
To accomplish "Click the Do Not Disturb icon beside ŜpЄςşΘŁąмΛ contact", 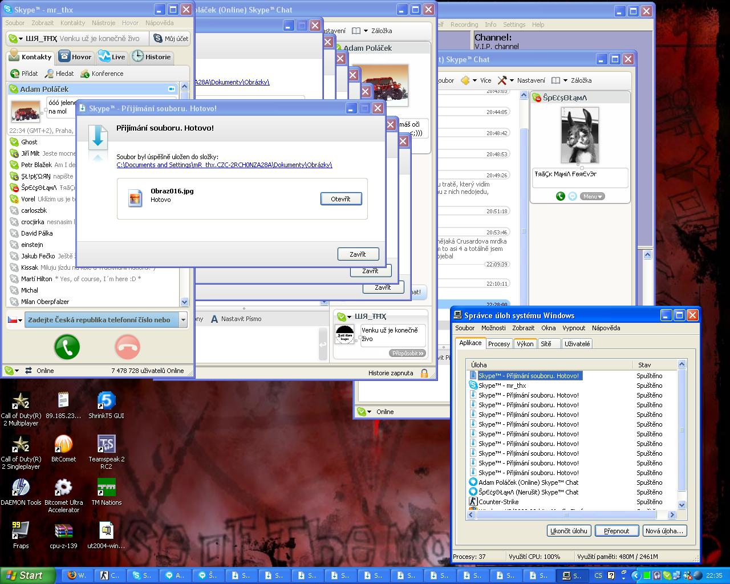I will coord(14,188).
